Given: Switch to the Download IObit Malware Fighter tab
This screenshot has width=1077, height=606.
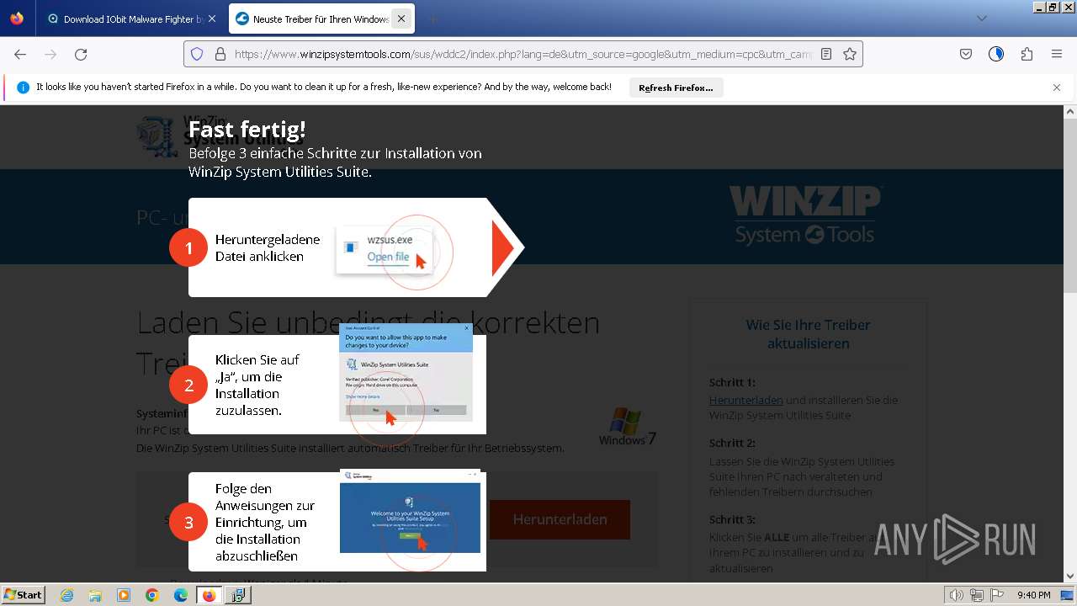Looking at the screenshot, I should point(132,19).
